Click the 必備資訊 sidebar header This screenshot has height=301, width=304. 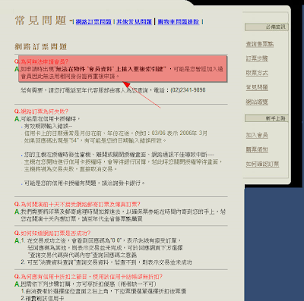267,27
